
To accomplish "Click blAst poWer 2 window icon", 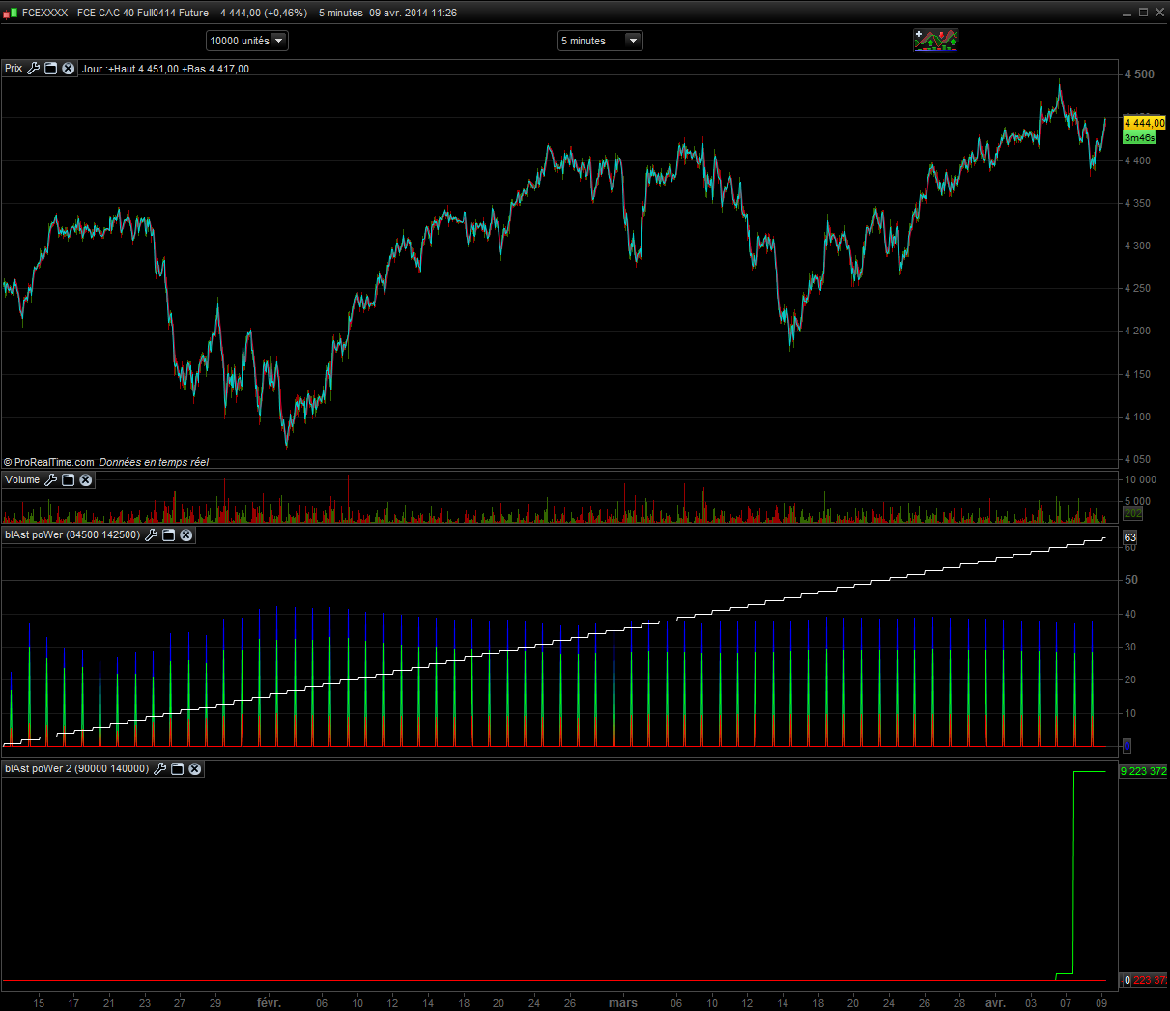I will tap(178, 768).
